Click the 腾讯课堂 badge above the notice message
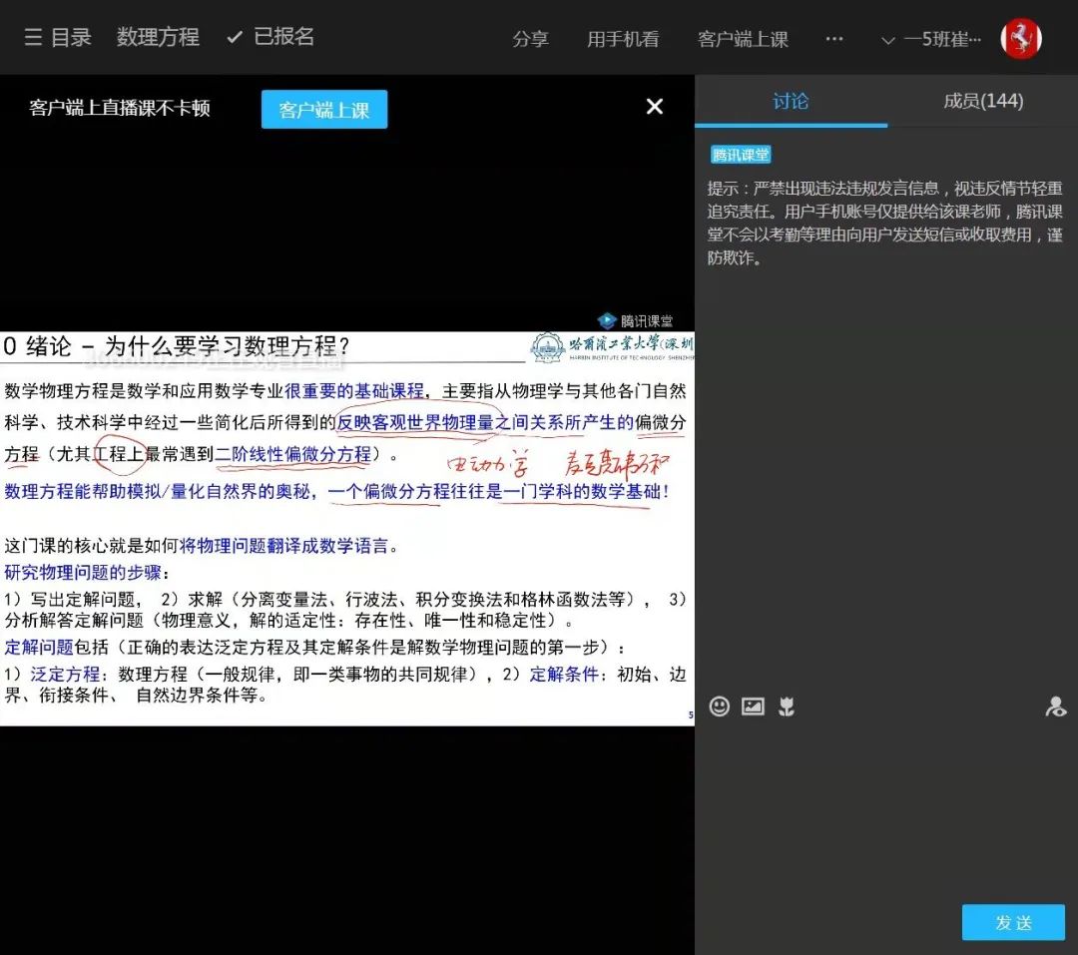Image resolution: width=1078 pixels, height=955 pixels. (x=739, y=154)
